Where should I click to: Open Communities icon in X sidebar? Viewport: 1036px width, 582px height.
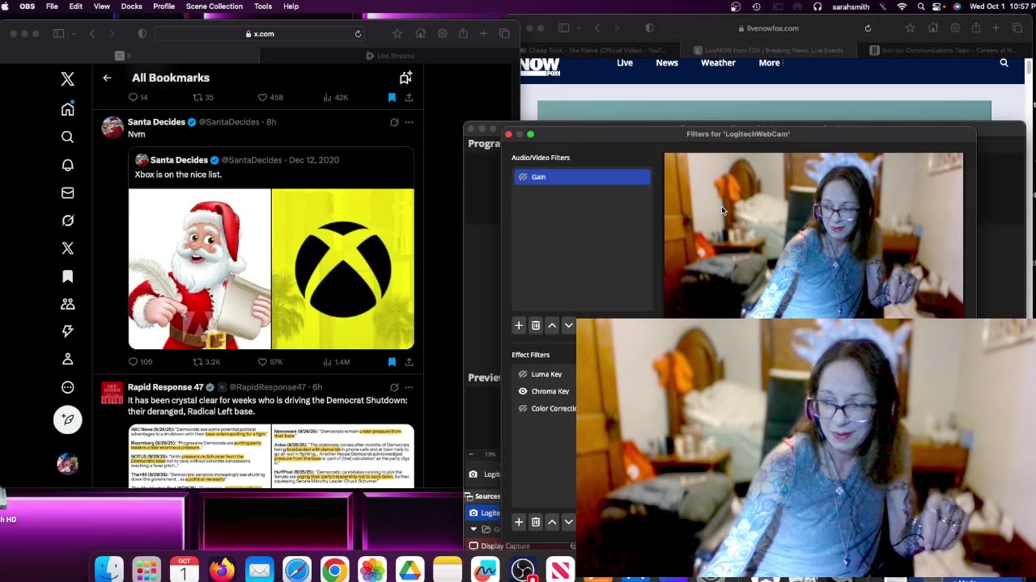68,304
